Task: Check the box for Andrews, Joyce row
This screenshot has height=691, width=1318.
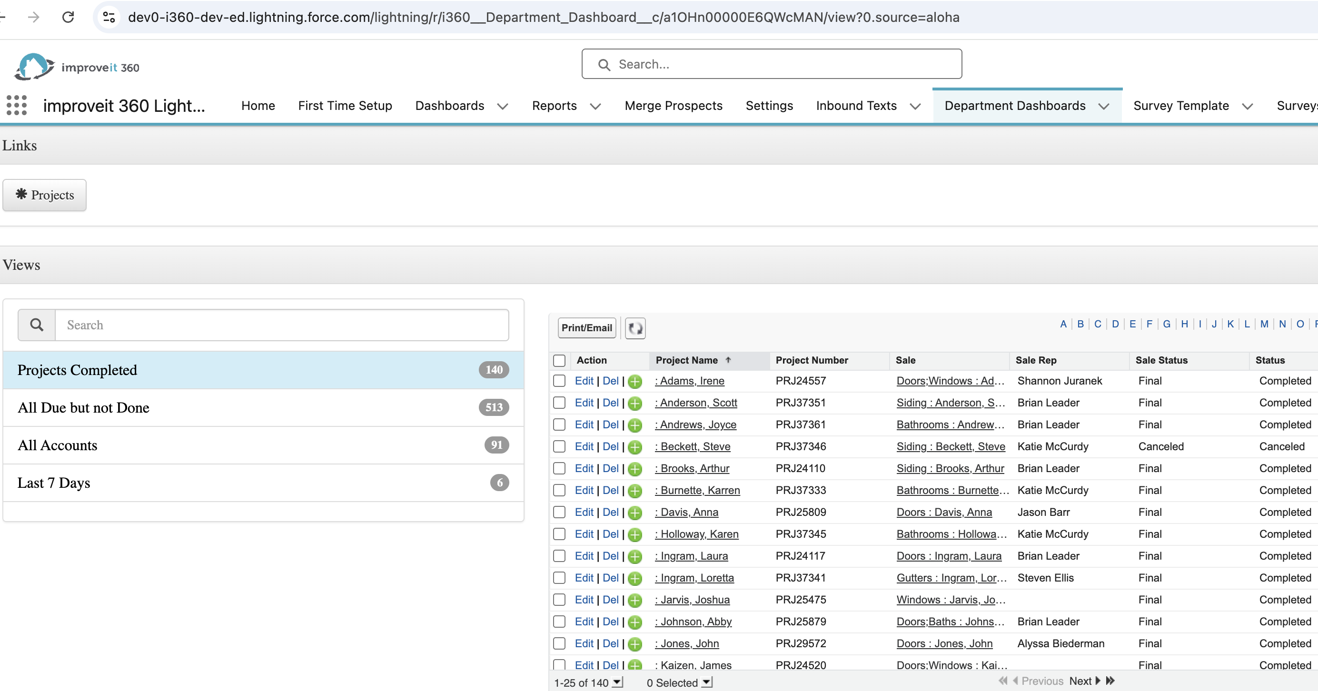Action: (559, 425)
